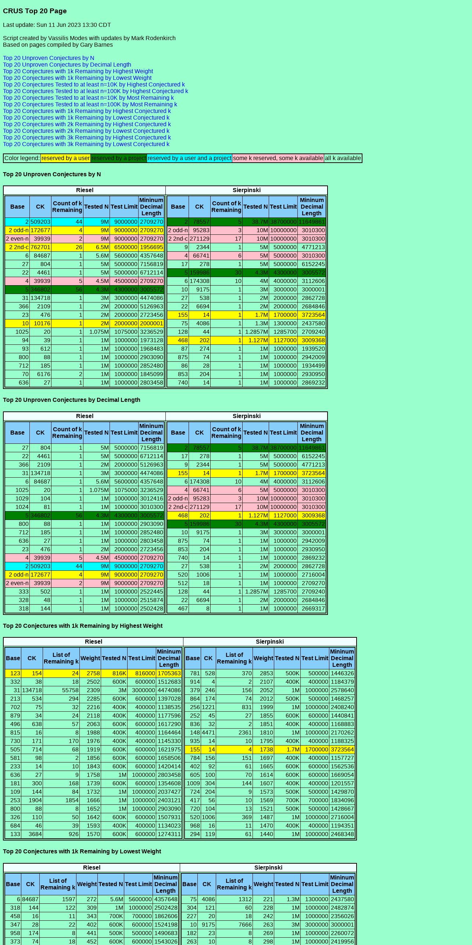Screen dimensions: 472x945
Task: Click the pink 'some k reserved' legend swatch
Action: (x=278, y=158)
